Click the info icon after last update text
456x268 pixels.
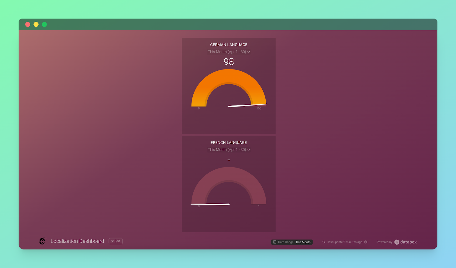click(x=366, y=242)
